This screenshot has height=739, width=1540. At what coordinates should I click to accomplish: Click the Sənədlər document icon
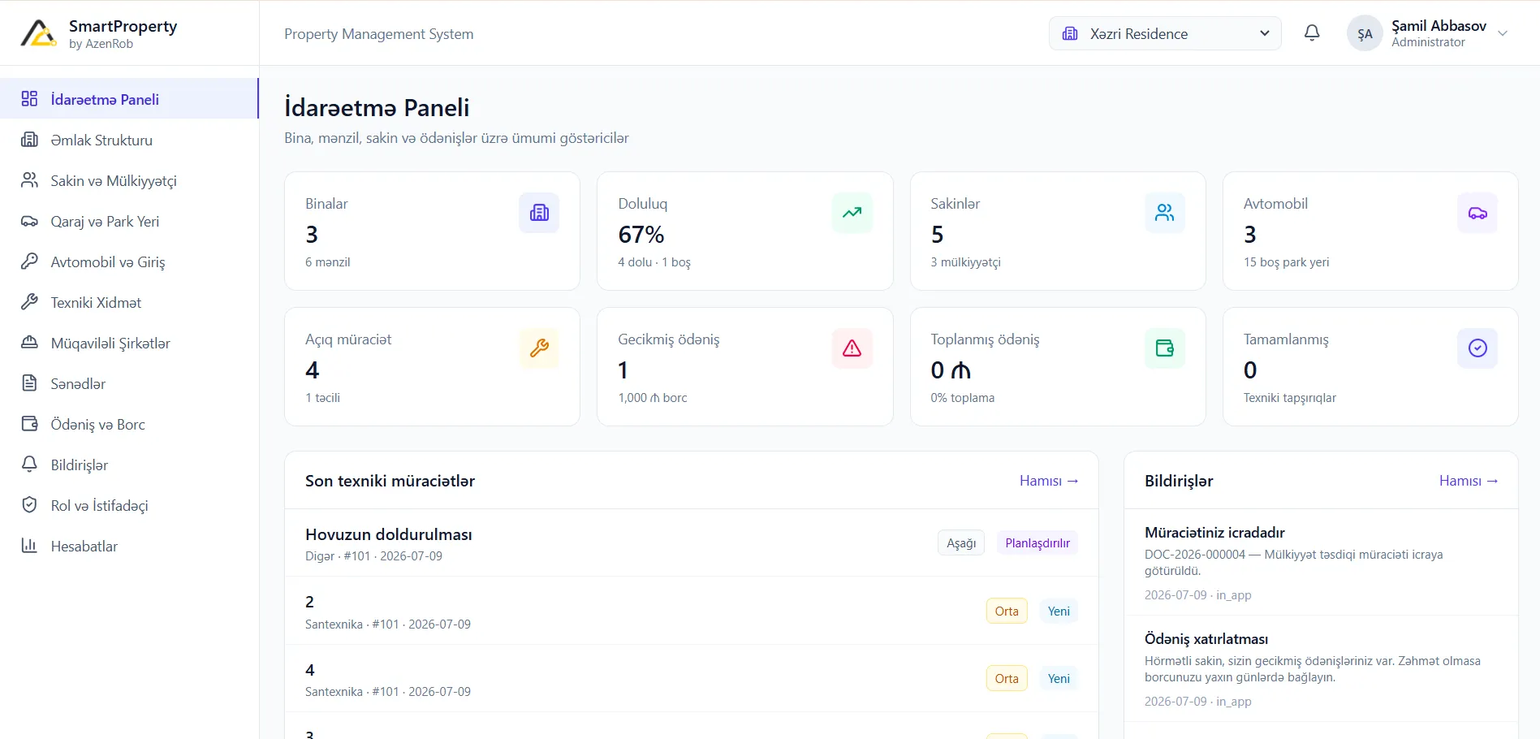pos(29,383)
